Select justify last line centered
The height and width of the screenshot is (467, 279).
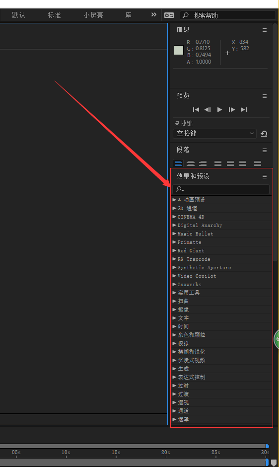[230, 163]
